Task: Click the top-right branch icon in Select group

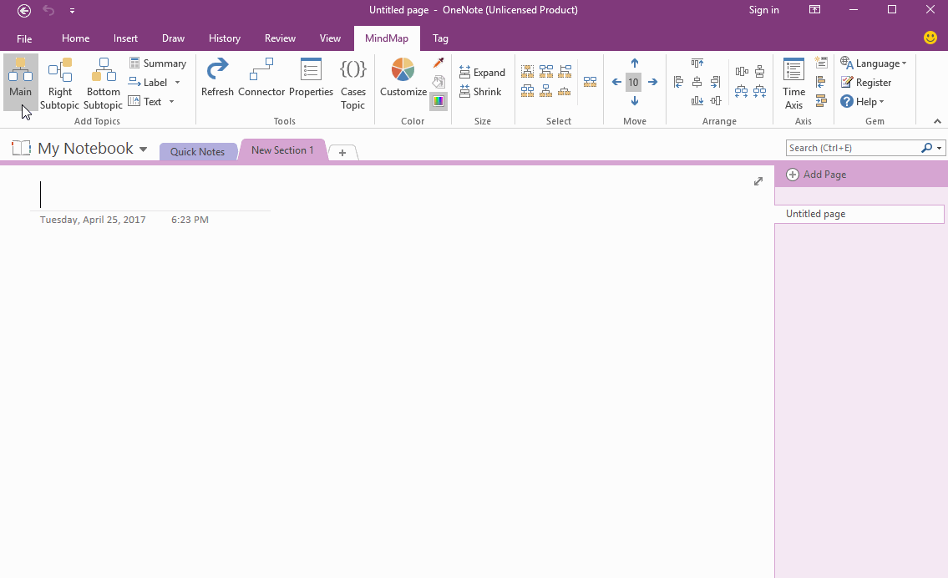Action: (565, 72)
